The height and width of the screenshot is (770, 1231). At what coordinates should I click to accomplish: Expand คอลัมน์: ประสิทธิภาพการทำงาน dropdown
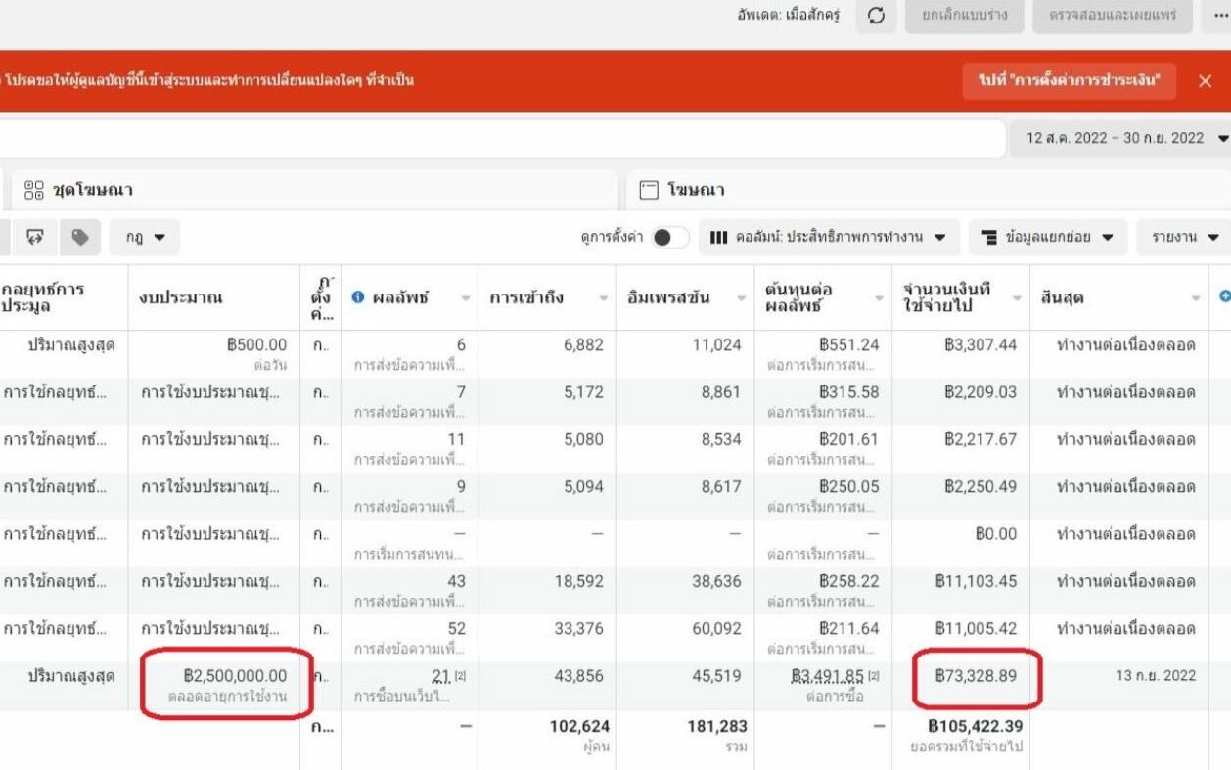[827, 237]
